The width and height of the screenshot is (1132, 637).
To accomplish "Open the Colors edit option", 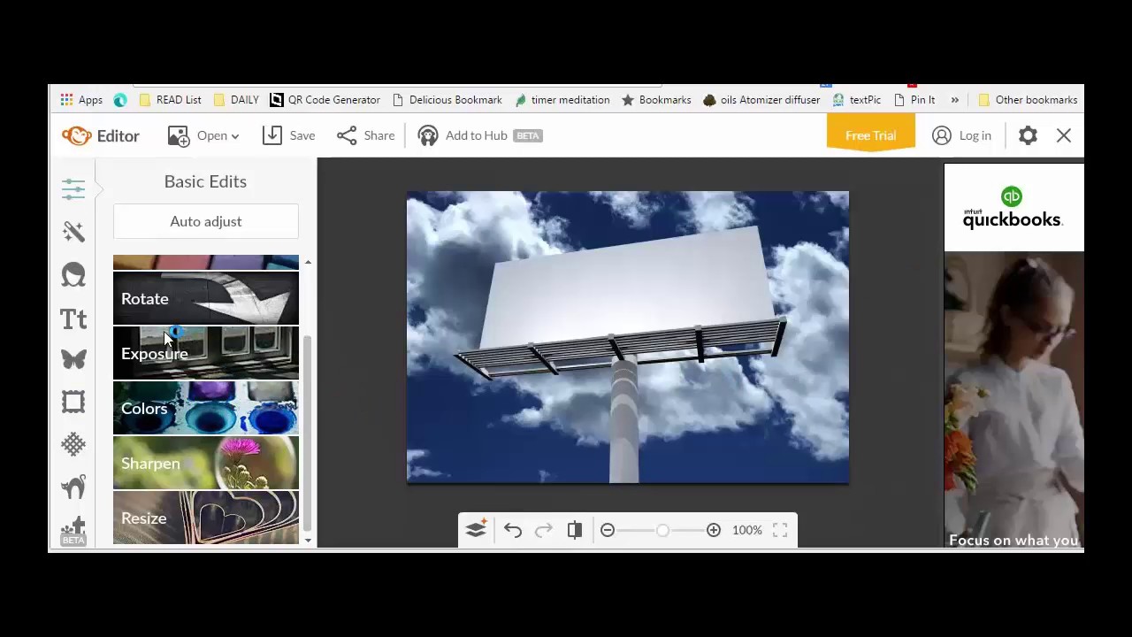I will [x=206, y=408].
